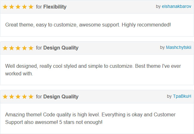The image size is (194, 134).
Task: Click the Flexibility rating label
Action: click(55, 7)
